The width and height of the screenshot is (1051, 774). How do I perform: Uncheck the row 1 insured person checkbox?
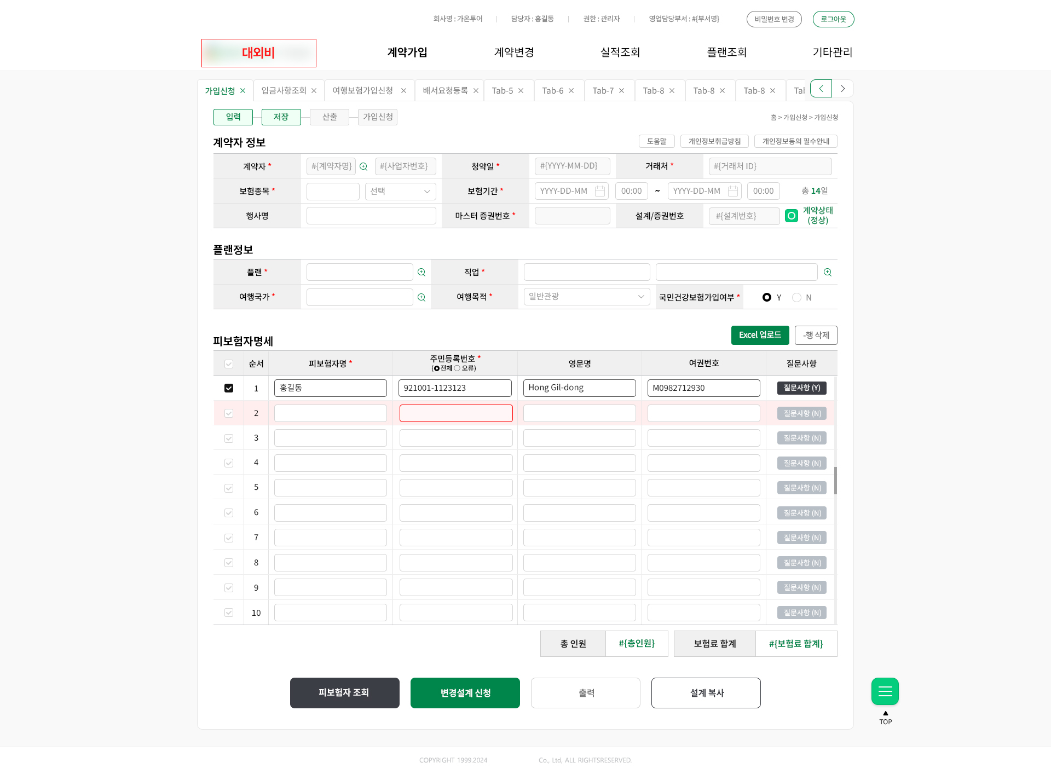pyautogui.click(x=229, y=388)
